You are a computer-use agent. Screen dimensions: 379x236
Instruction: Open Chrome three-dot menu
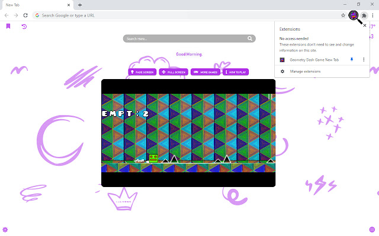click(372, 15)
